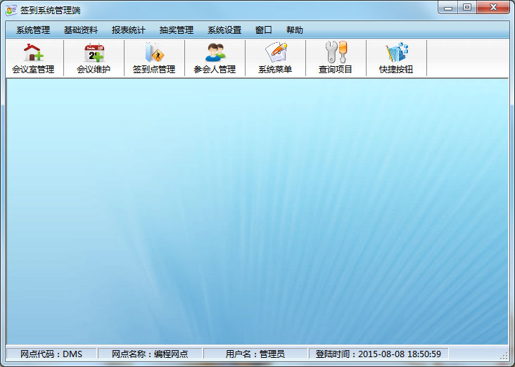Open the 基础资料 menu
This screenshot has height=367, width=515.
(81, 30)
